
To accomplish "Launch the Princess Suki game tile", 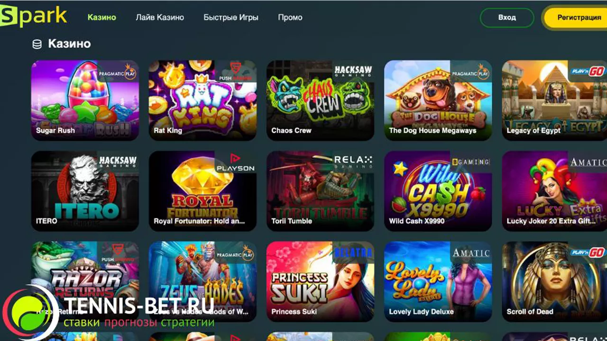I will click(x=321, y=282).
